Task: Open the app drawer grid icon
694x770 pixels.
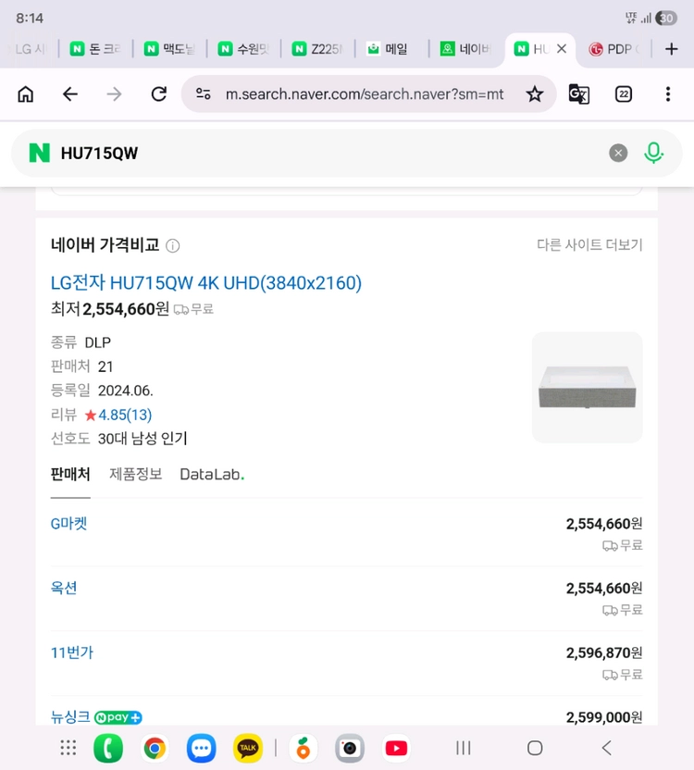Action: pos(68,748)
